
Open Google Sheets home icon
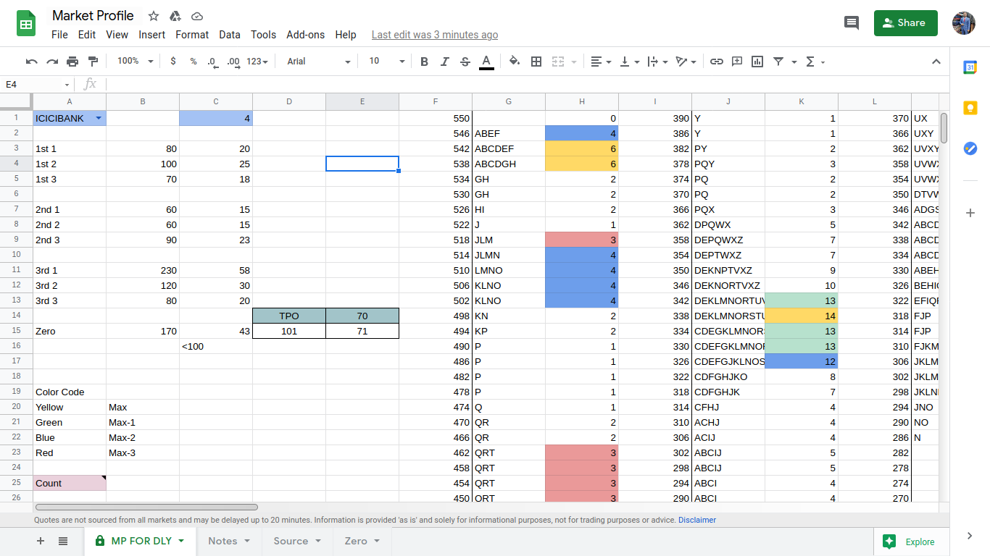pos(27,24)
